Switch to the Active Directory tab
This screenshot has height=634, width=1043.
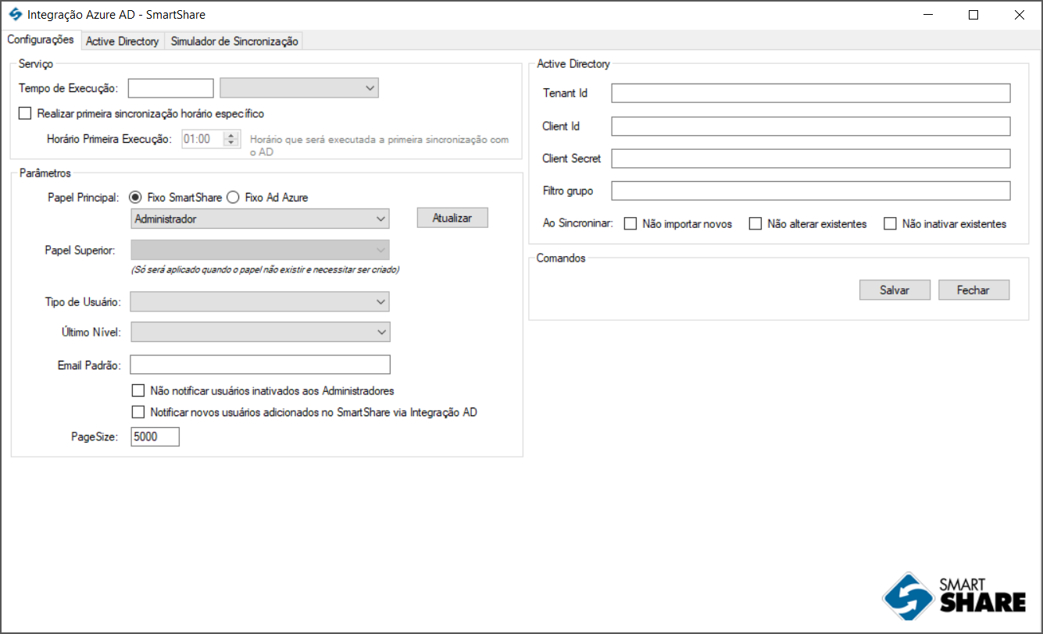click(122, 41)
